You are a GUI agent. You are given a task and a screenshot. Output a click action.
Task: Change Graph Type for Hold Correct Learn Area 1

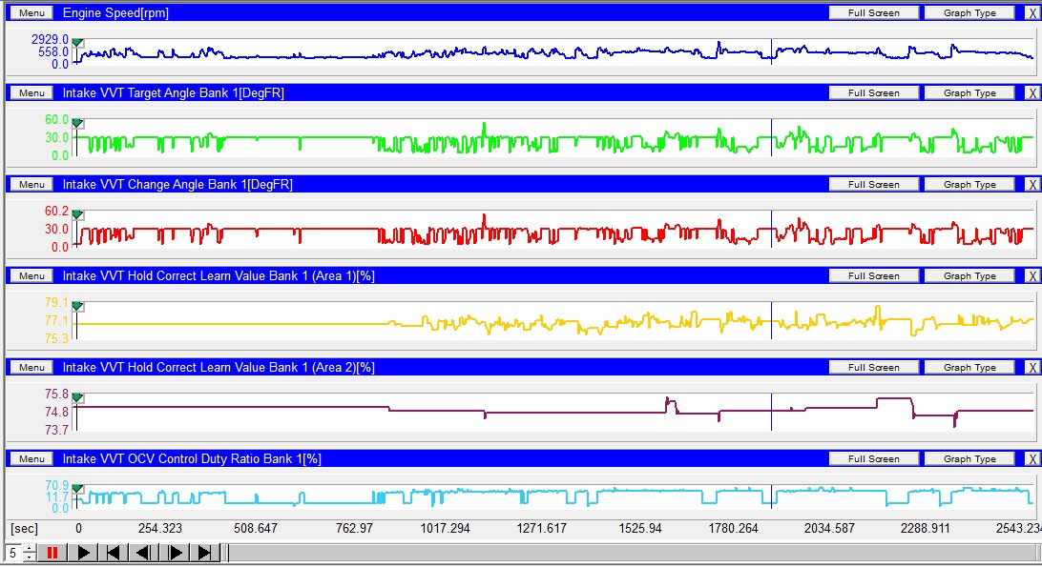(969, 275)
